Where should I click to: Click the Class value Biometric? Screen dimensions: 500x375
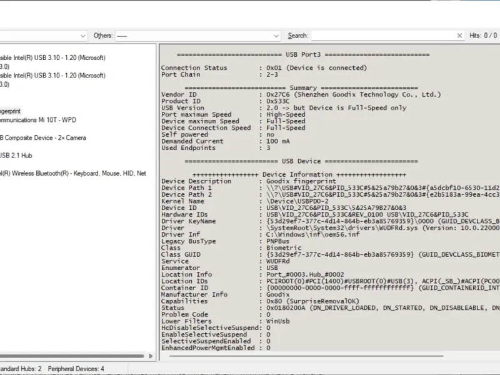pyautogui.click(x=284, y=247)
